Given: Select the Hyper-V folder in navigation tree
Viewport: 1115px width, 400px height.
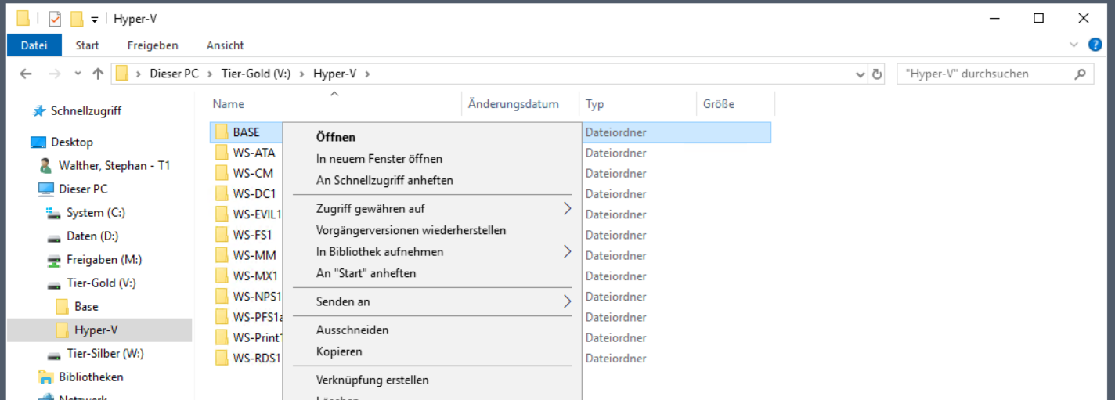Looking at the screenshot, I should (x=96, y=330).
